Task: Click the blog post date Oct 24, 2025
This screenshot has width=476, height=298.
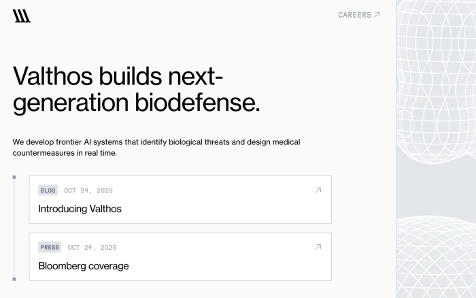Action: click(x=88, y=191)
